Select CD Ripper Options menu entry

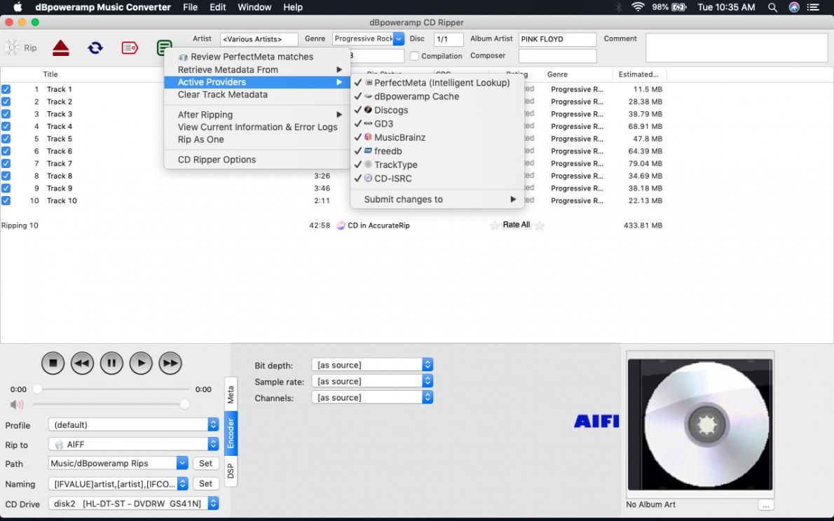pos(217,160)
